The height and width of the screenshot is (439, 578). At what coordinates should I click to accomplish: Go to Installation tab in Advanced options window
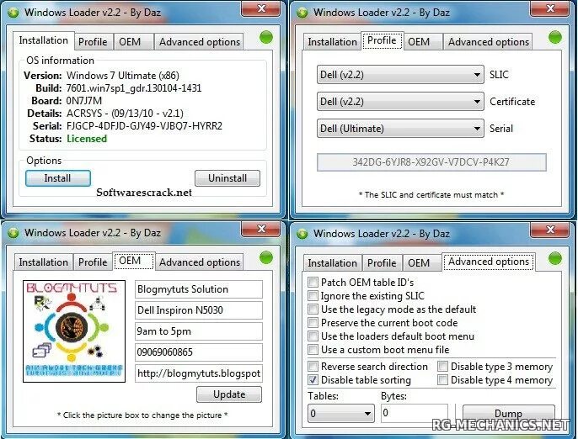(x=332, y=263)
